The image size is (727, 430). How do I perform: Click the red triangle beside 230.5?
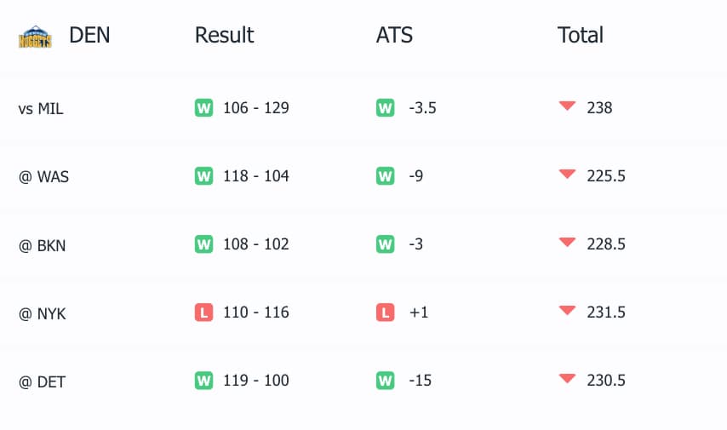pos(567,379)
